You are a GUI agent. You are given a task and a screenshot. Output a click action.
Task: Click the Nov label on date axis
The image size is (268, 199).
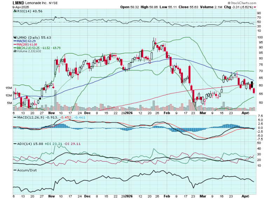coord(51,113)
